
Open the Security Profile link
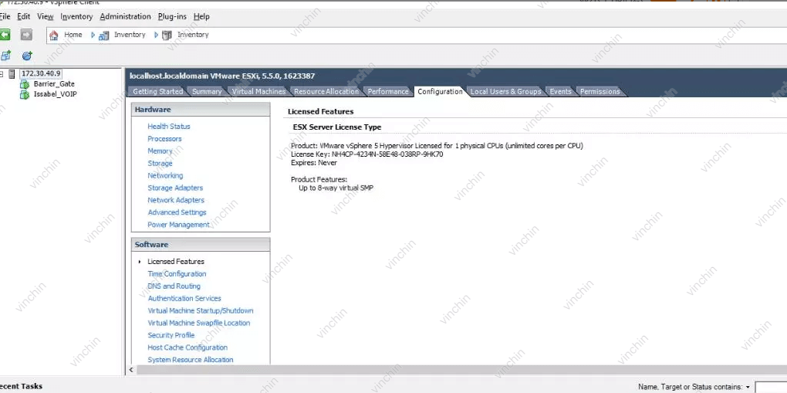[x=171, y=336]
